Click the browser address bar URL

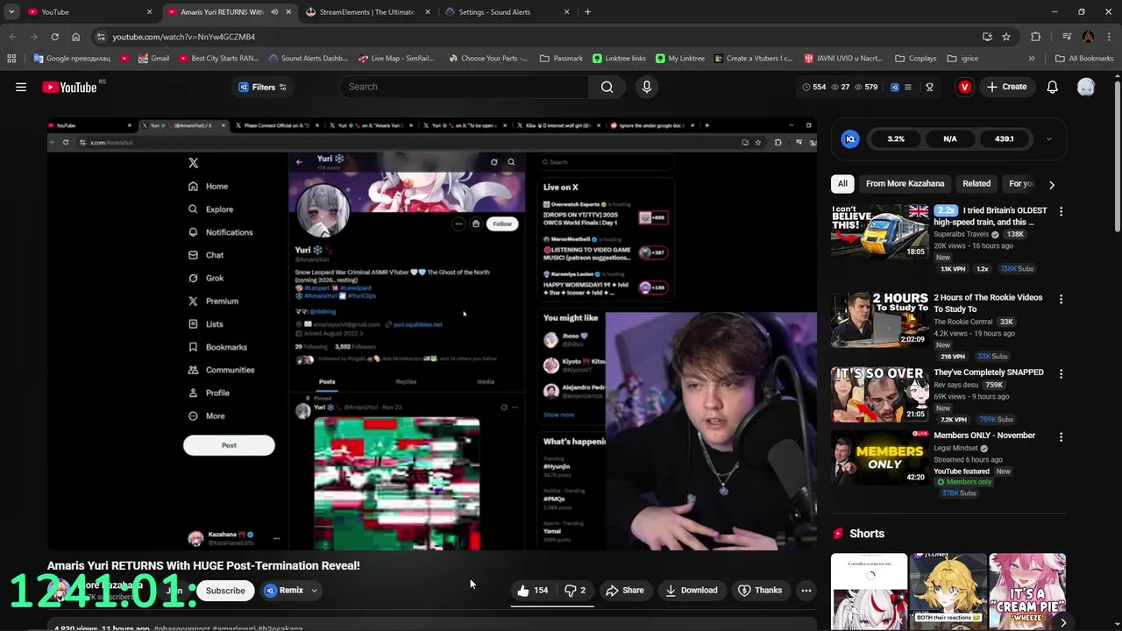pos(184,37)
